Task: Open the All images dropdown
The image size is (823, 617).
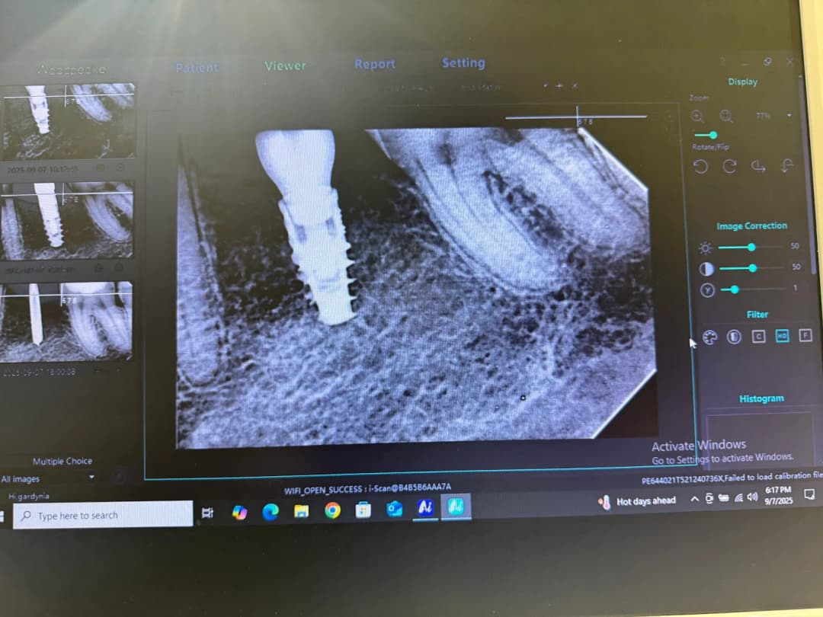Action: [x=48, y=479]
